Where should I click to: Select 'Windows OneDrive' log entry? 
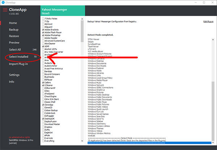click(96, 90)
